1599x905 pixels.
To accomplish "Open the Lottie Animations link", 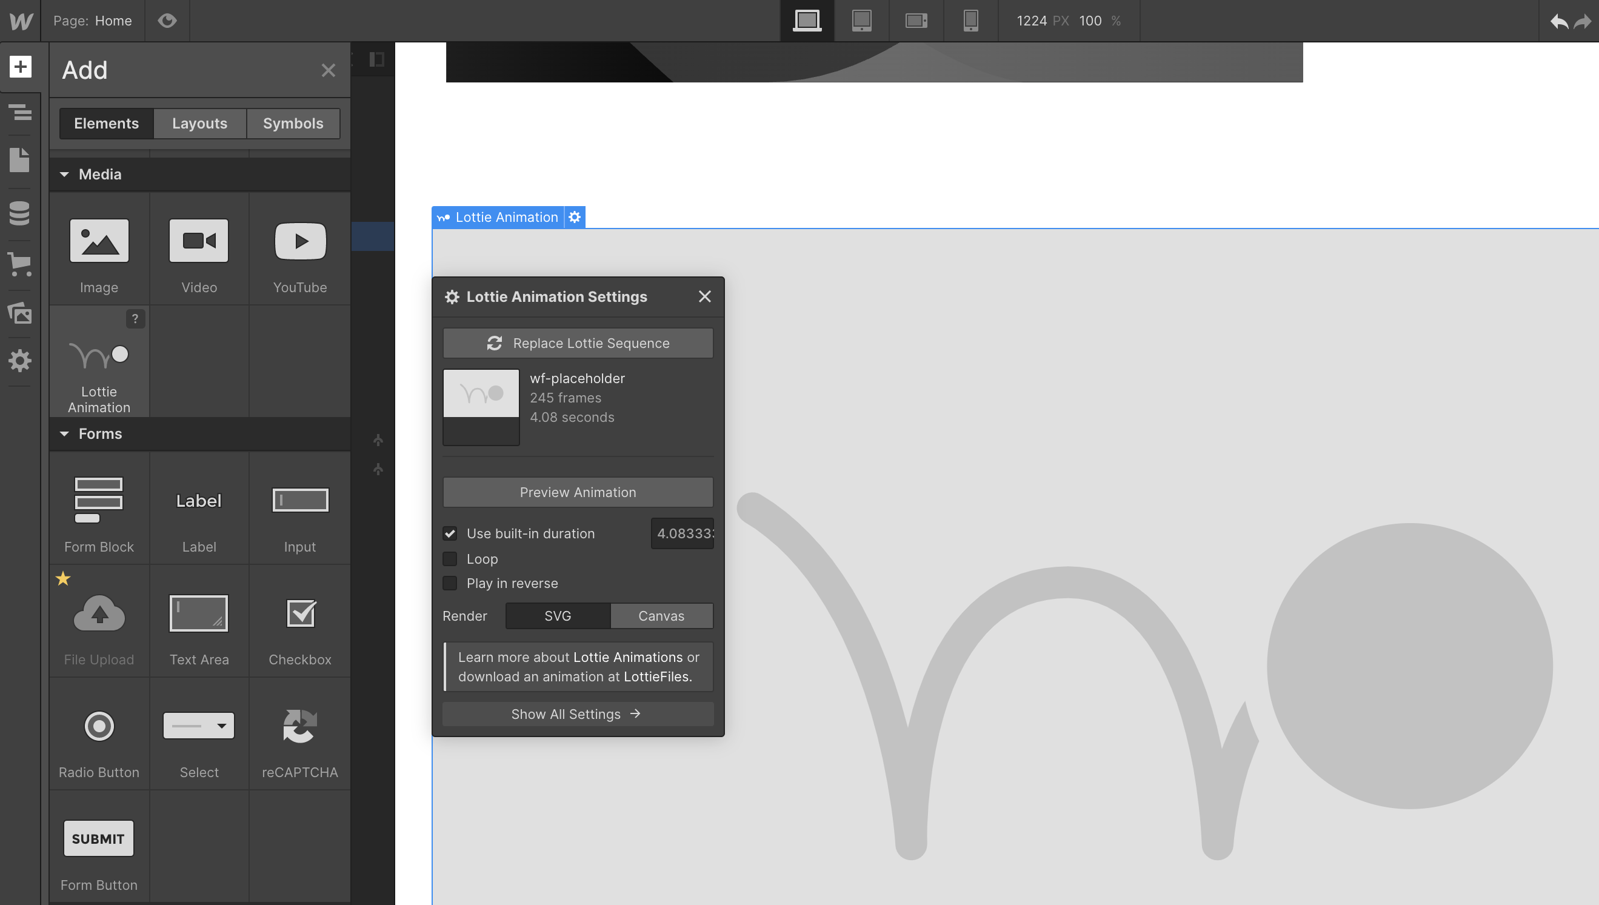I will click(x=628, y=657).
